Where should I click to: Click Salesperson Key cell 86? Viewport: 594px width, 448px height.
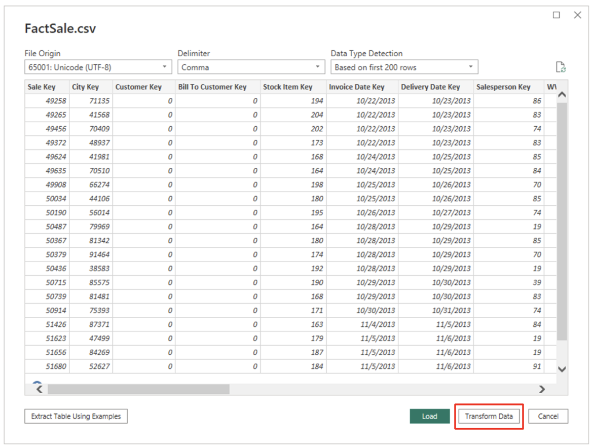(x=509, y=101)
